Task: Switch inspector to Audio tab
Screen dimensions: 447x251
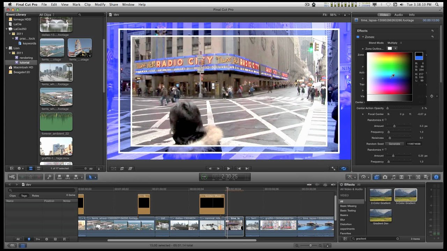Action: point(398,15)
